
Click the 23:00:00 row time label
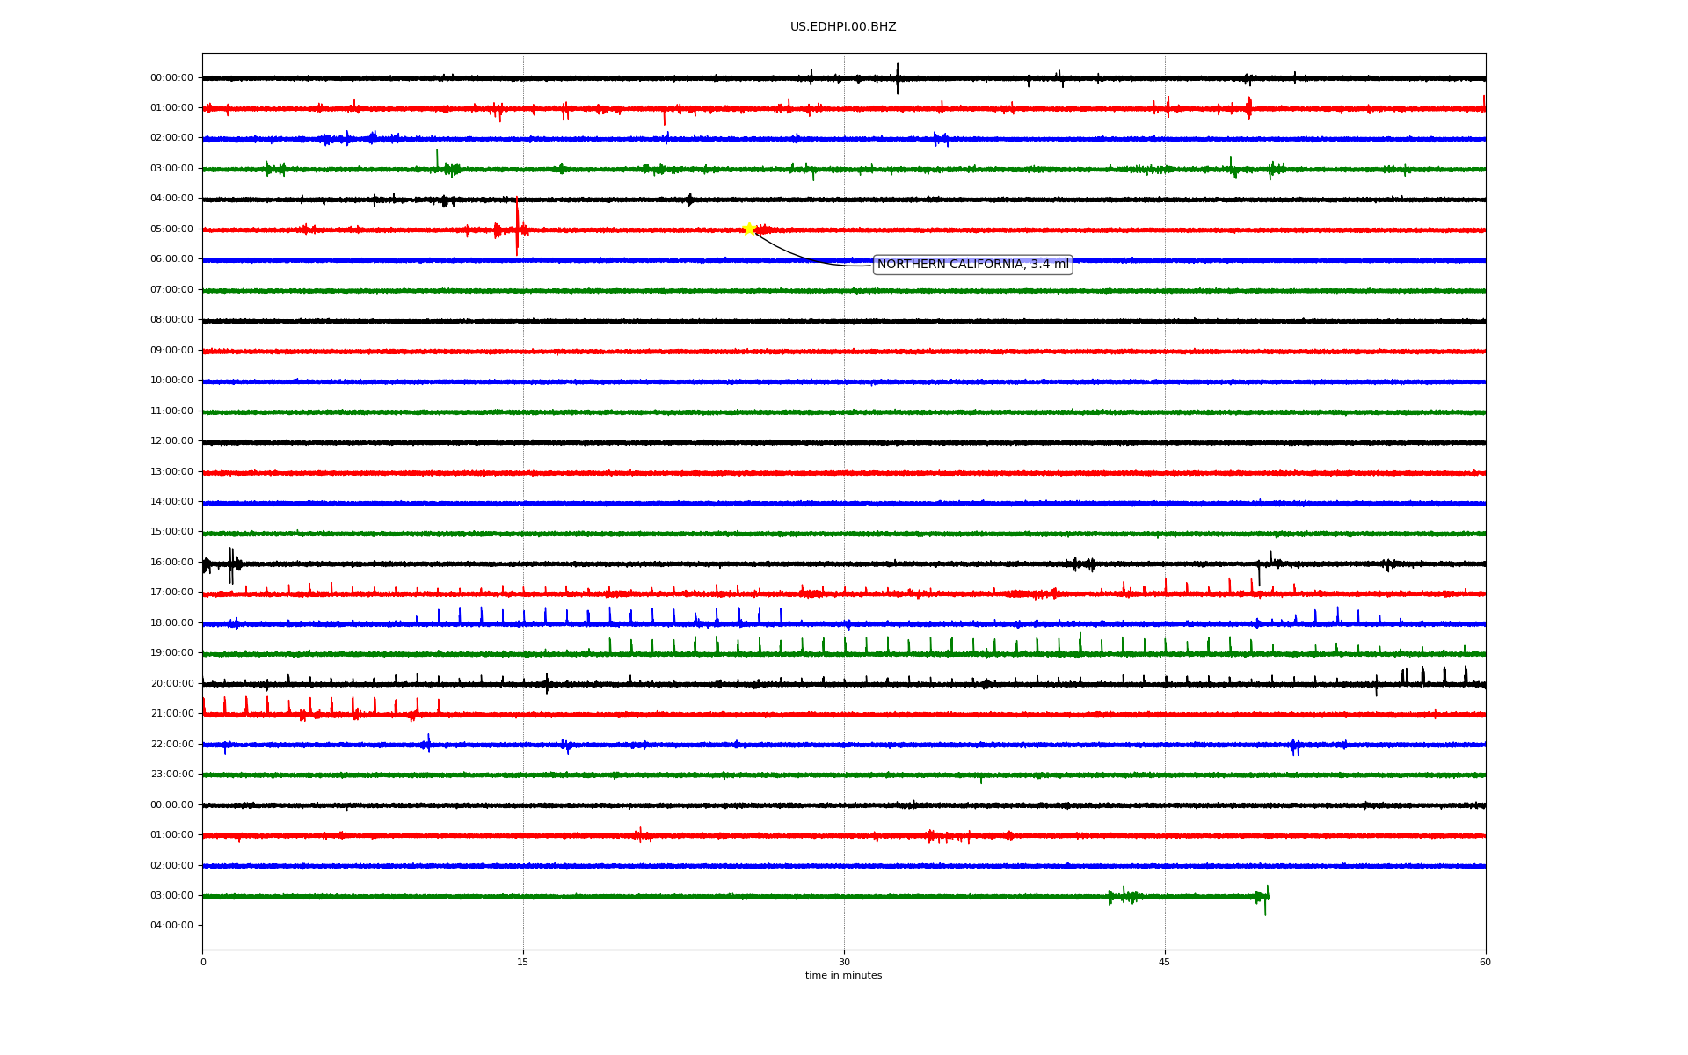click(171, 775)
